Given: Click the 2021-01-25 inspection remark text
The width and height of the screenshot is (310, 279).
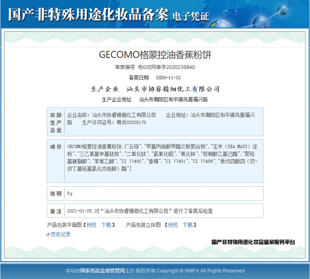Looking at the screenshot, I should (x=140, y=211).
